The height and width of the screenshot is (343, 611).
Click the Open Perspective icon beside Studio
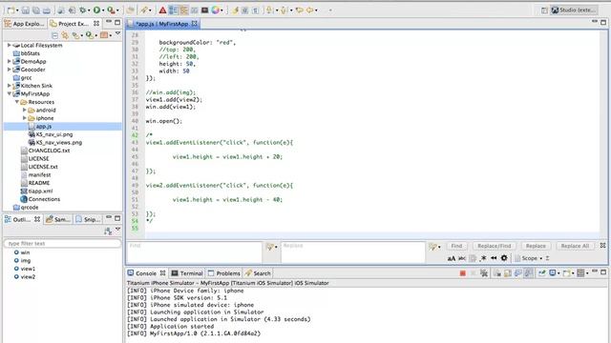(545, 10)
